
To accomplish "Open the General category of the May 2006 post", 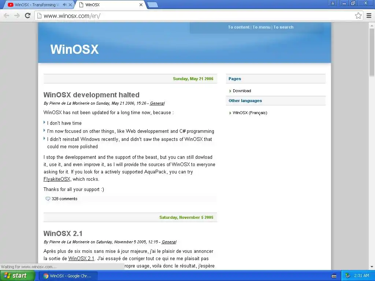I will tap(157, 103).
